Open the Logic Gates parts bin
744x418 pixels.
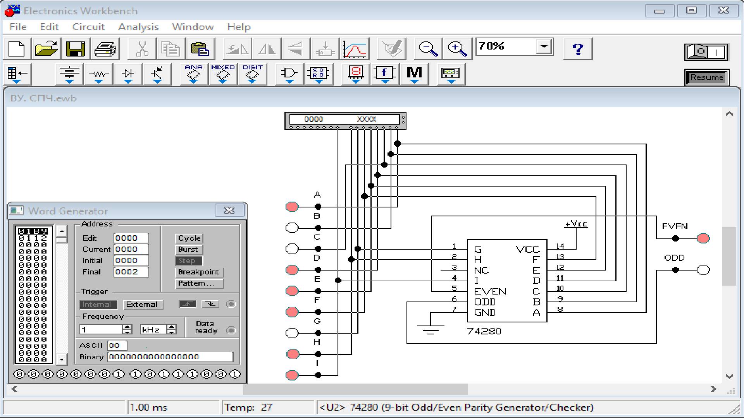pyautogui.click(x=289, y=74)
